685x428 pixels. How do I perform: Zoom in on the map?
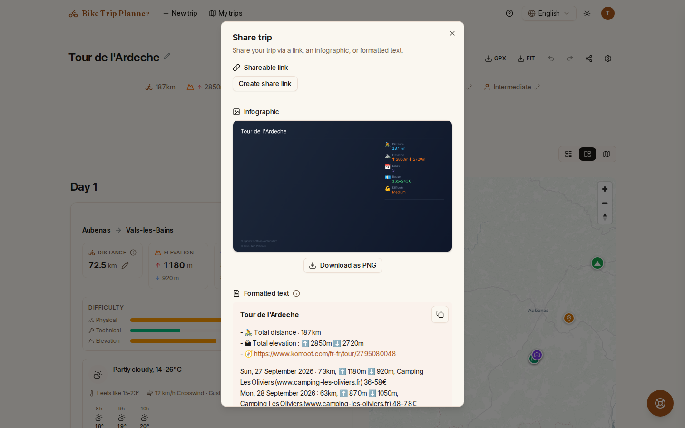point(605,189)
